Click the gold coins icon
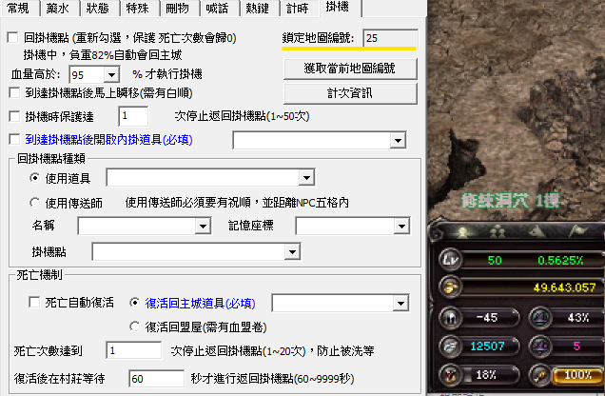Image resolution: width=605 pixels, height=396 pixels. pos(450,287)
